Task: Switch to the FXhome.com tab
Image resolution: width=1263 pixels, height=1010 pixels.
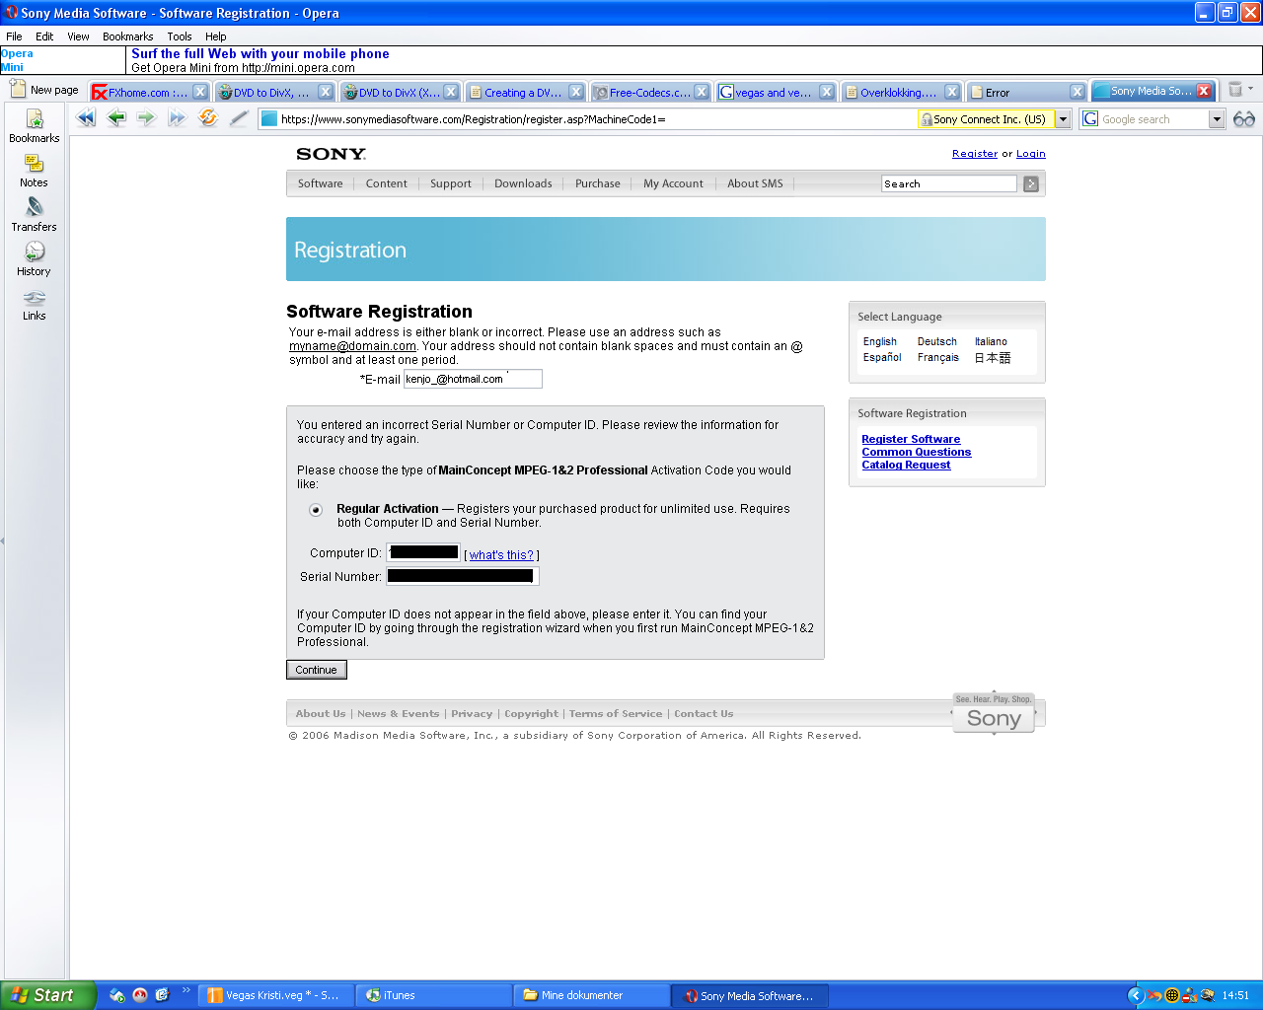Action: 149,92
